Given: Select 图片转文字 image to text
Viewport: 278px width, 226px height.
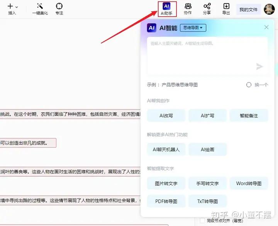Looking at the screenshot, I should tap(166, 183).
